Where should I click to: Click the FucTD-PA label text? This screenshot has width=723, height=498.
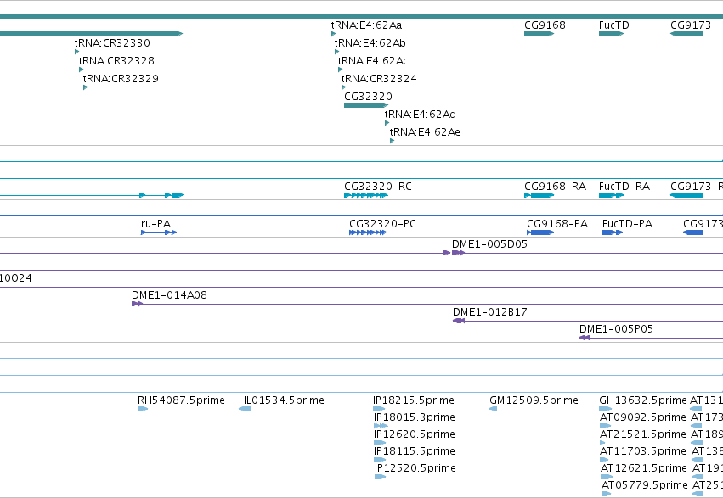click(x=627, y=224)
